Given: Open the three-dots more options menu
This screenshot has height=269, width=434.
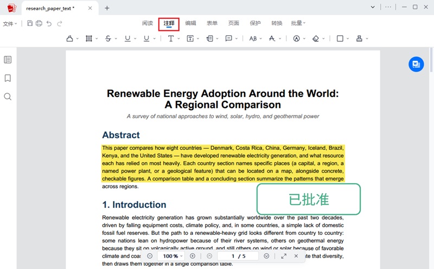Looking at the screenshot, I should click(388, 7).
